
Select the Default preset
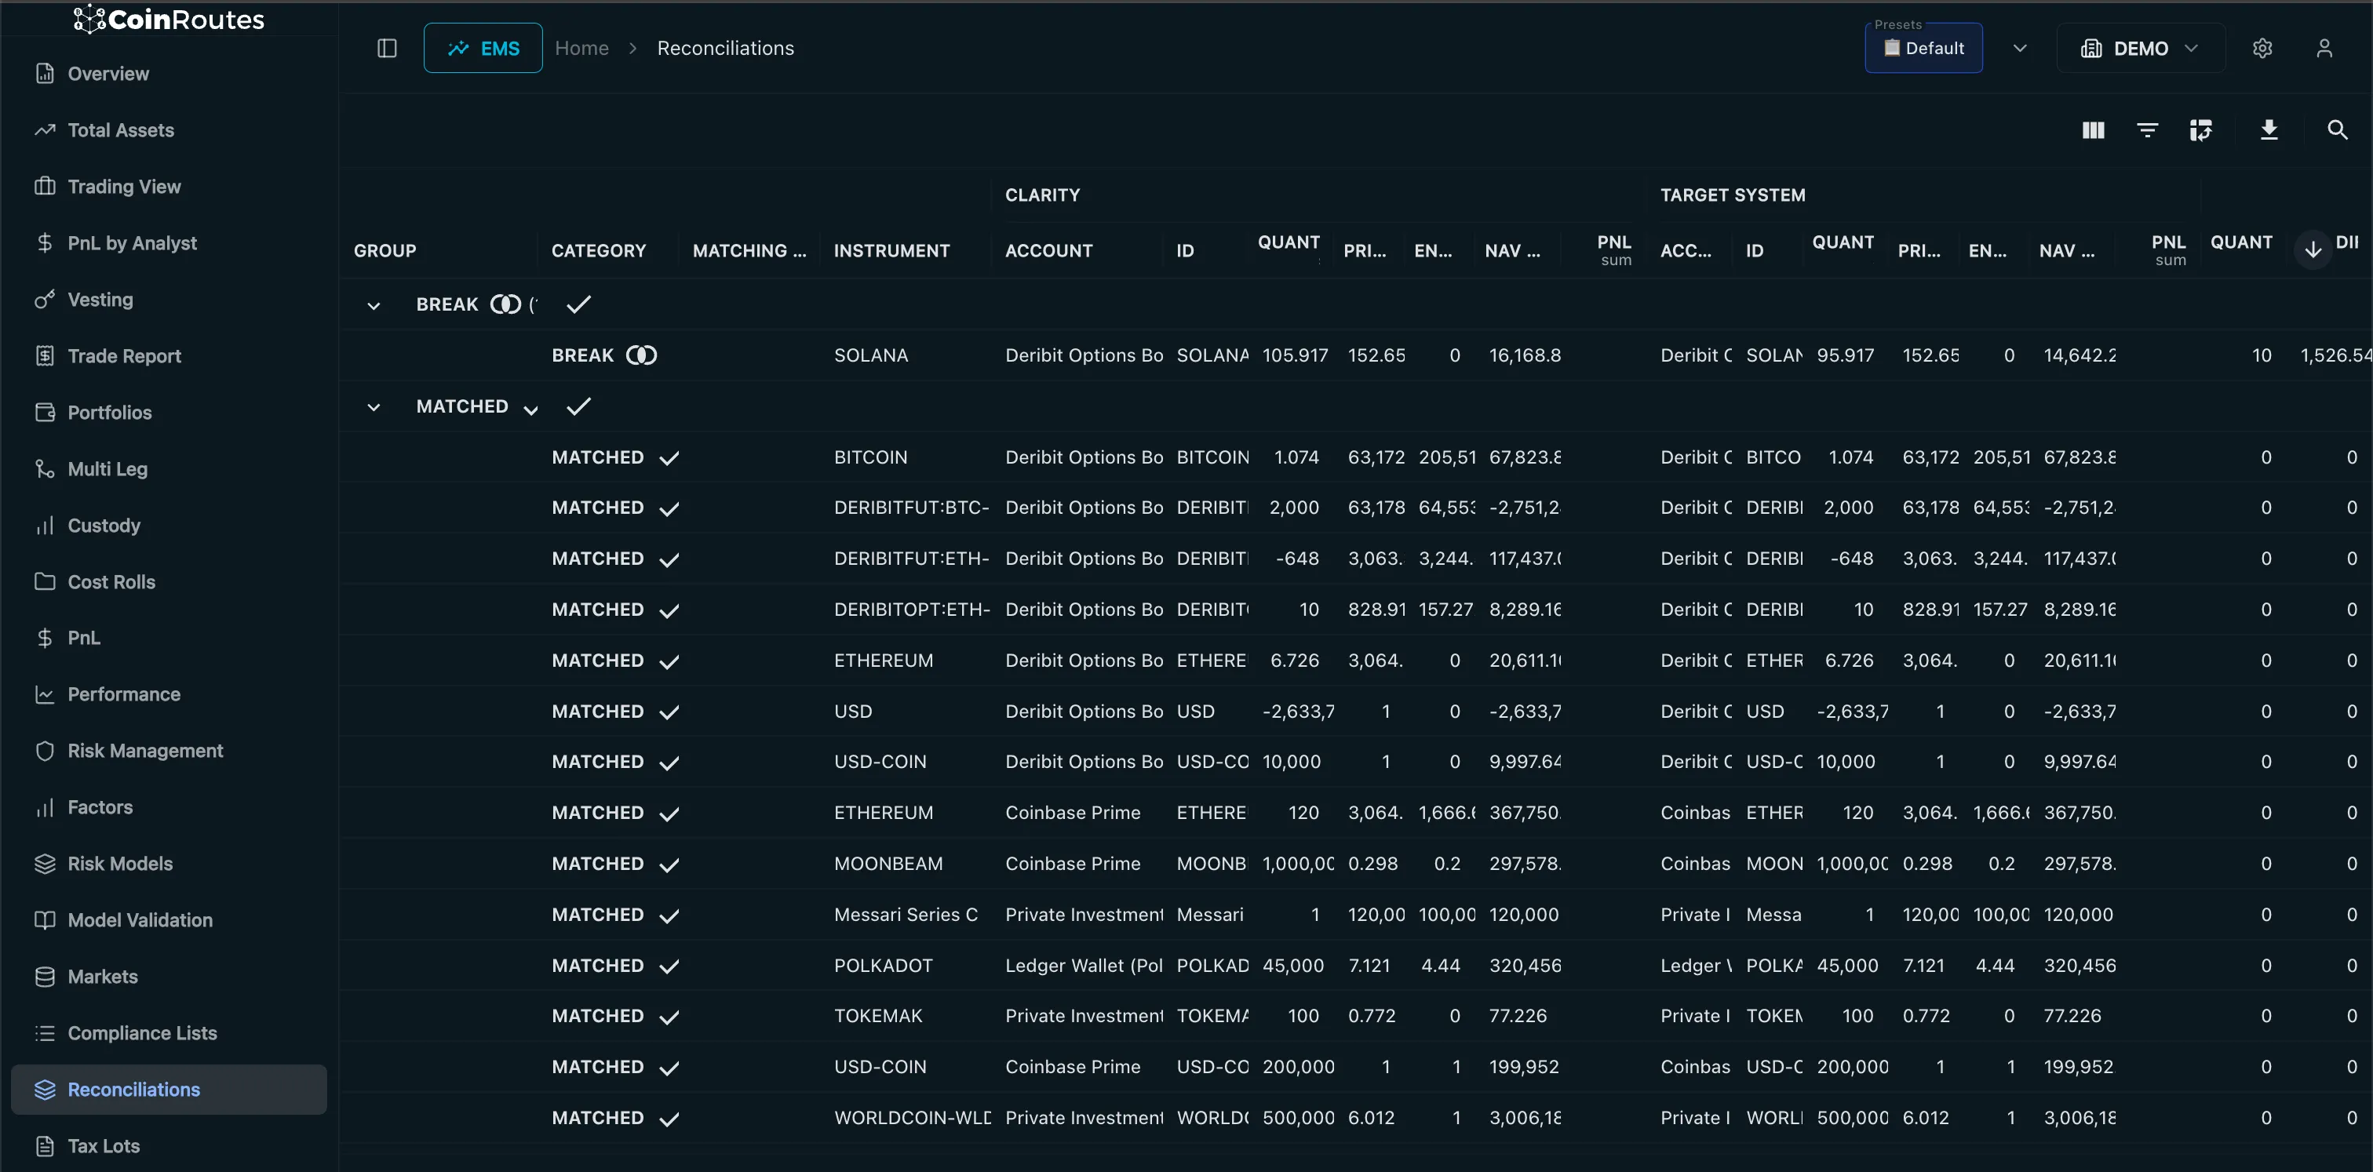(x=1923, y=48)
